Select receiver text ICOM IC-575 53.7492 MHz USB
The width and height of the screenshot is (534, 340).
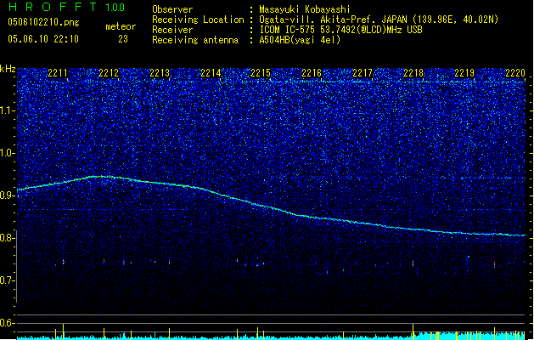pyautogui.click(x=340, y=30)
